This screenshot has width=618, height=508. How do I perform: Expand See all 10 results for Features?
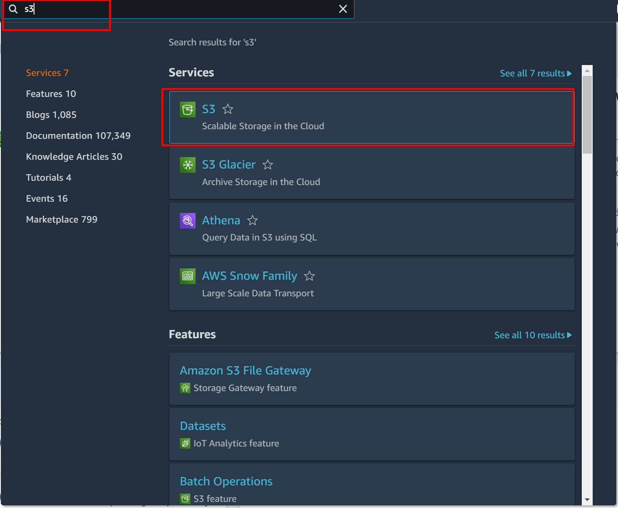532,335
